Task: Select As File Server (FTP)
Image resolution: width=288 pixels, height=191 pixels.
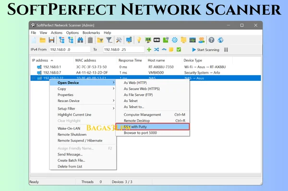Action: click(153, 95)
